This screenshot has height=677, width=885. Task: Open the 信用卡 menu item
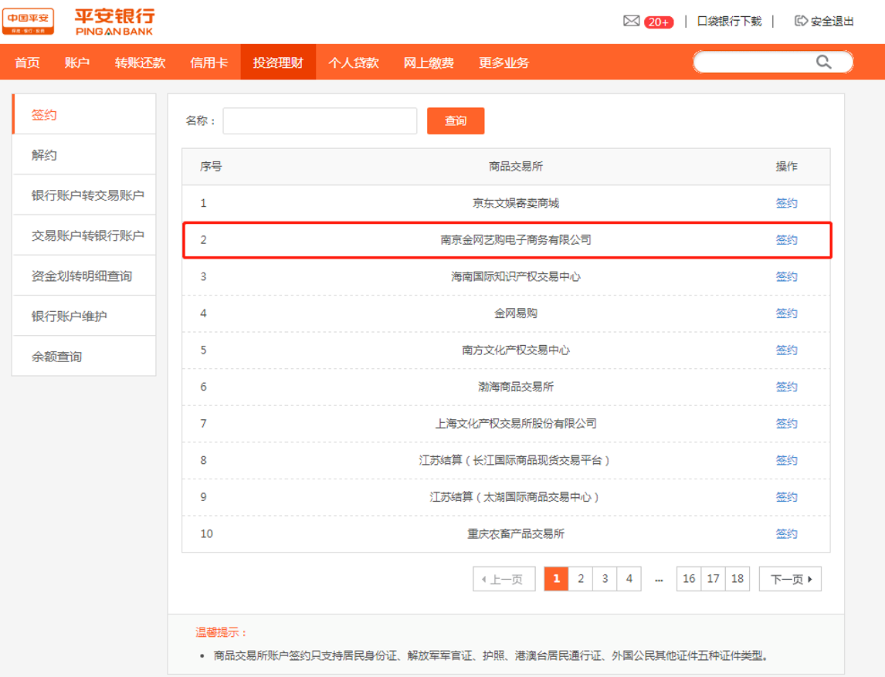tap(209, 63)
